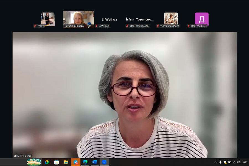
Task: Open File Explorer from the taskbar
Action: point(66,162)
